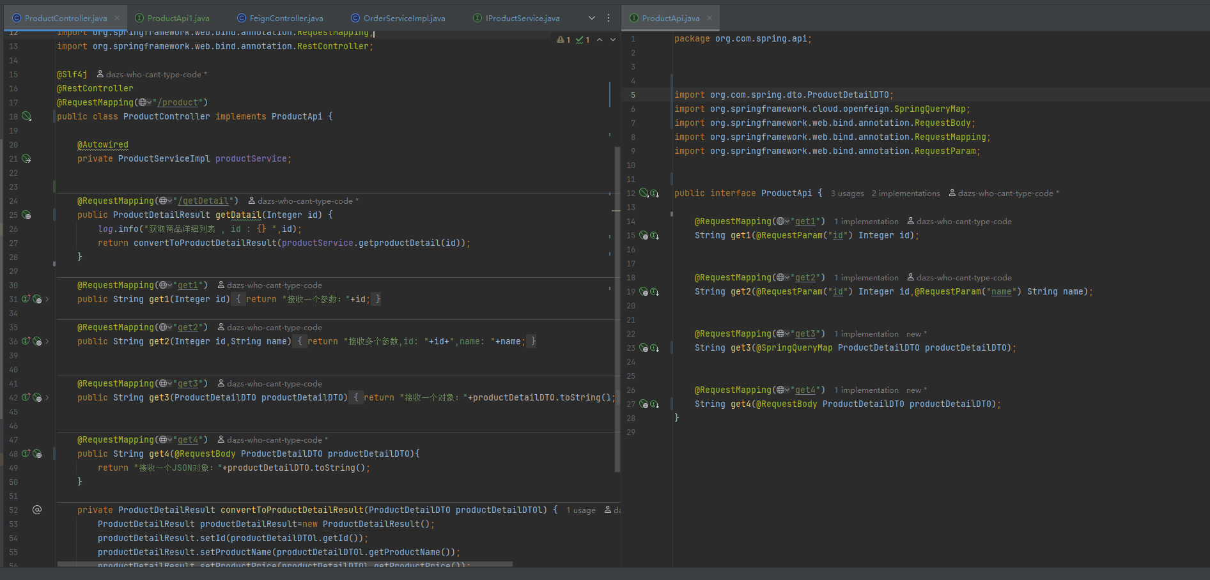
Task: Expand the folded get1 method body on line 31
Action: pos(47,299)
